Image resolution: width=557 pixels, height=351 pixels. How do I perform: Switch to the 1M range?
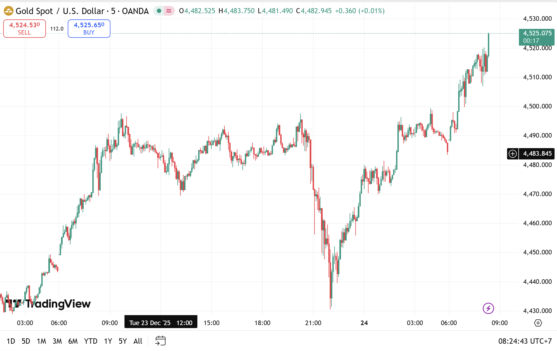pos(41,341)
